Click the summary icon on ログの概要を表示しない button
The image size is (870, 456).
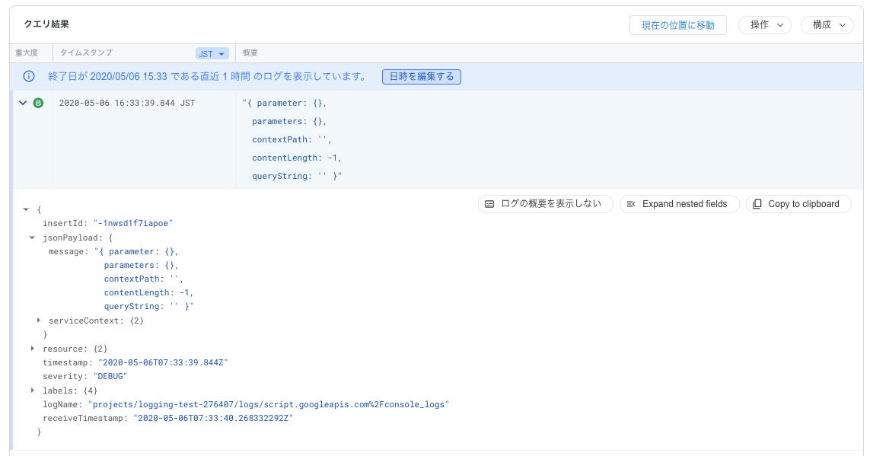[x=491, y=203]
